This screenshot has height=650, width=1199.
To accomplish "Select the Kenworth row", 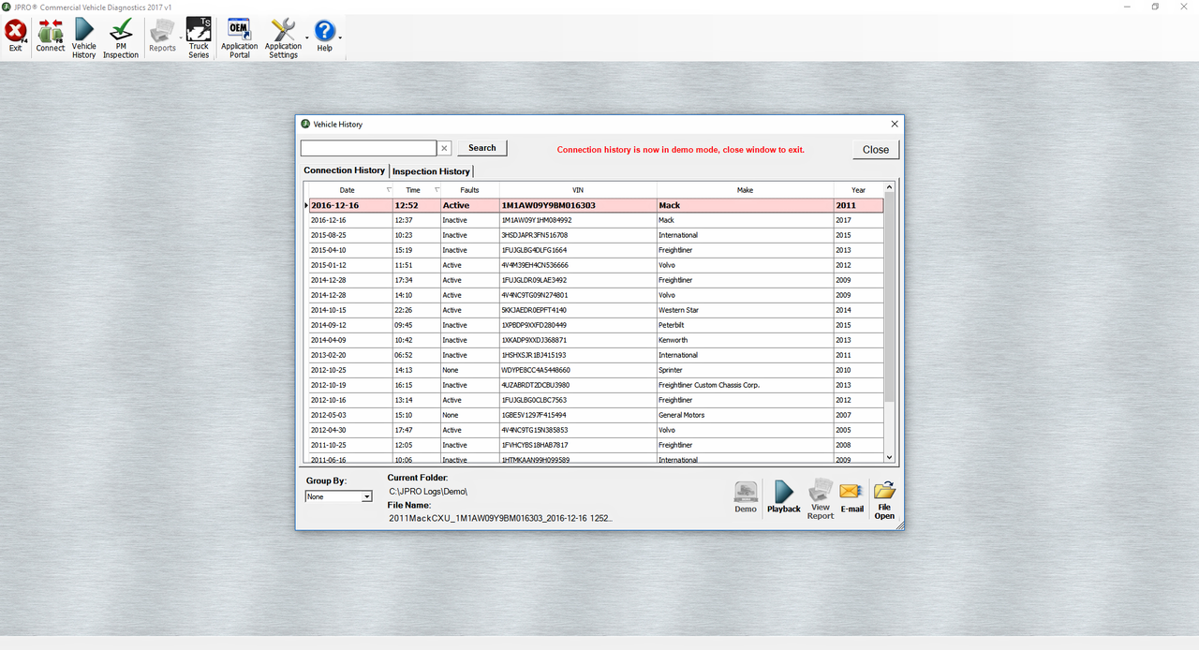I will point(595,340).
